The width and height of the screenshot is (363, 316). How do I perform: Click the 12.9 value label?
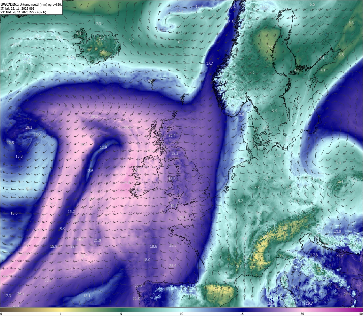click(103, 148)
